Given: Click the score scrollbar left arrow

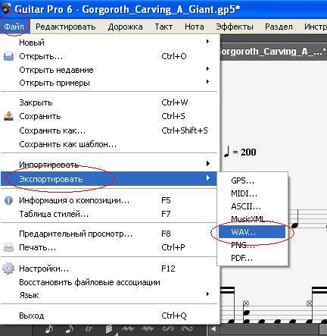Looking at the screenshot, I should click(213, 329).
